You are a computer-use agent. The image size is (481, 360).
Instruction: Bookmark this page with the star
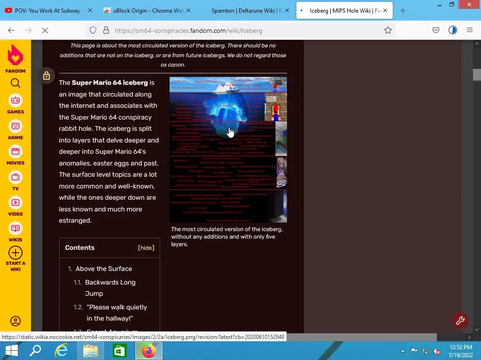[x=388, y=30]
